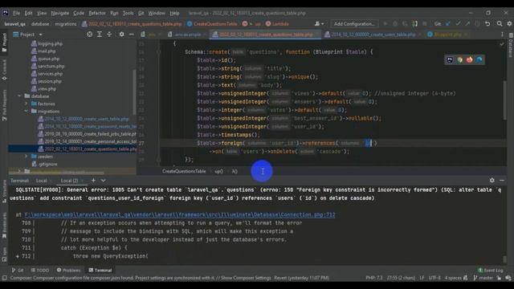Open the TODO tool window
Viewport: 514px width, 289px height.
(x=40, y=271)
